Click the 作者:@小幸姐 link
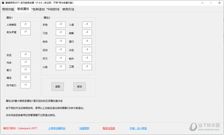Screen dimensions: 224x135 [138, 128]
